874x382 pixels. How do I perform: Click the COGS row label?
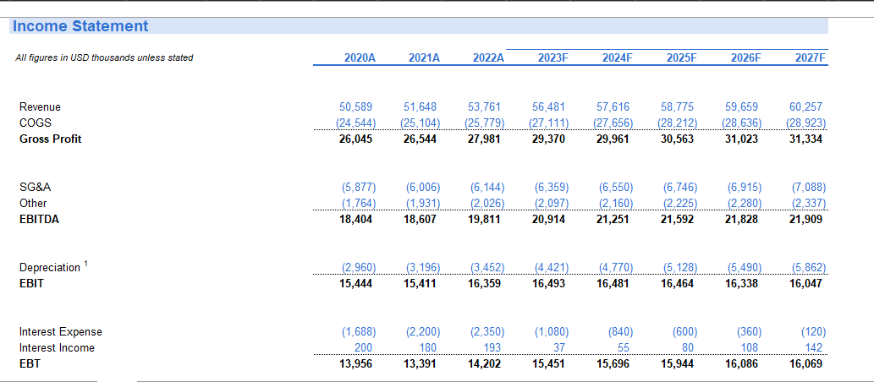tap(34, 123)
